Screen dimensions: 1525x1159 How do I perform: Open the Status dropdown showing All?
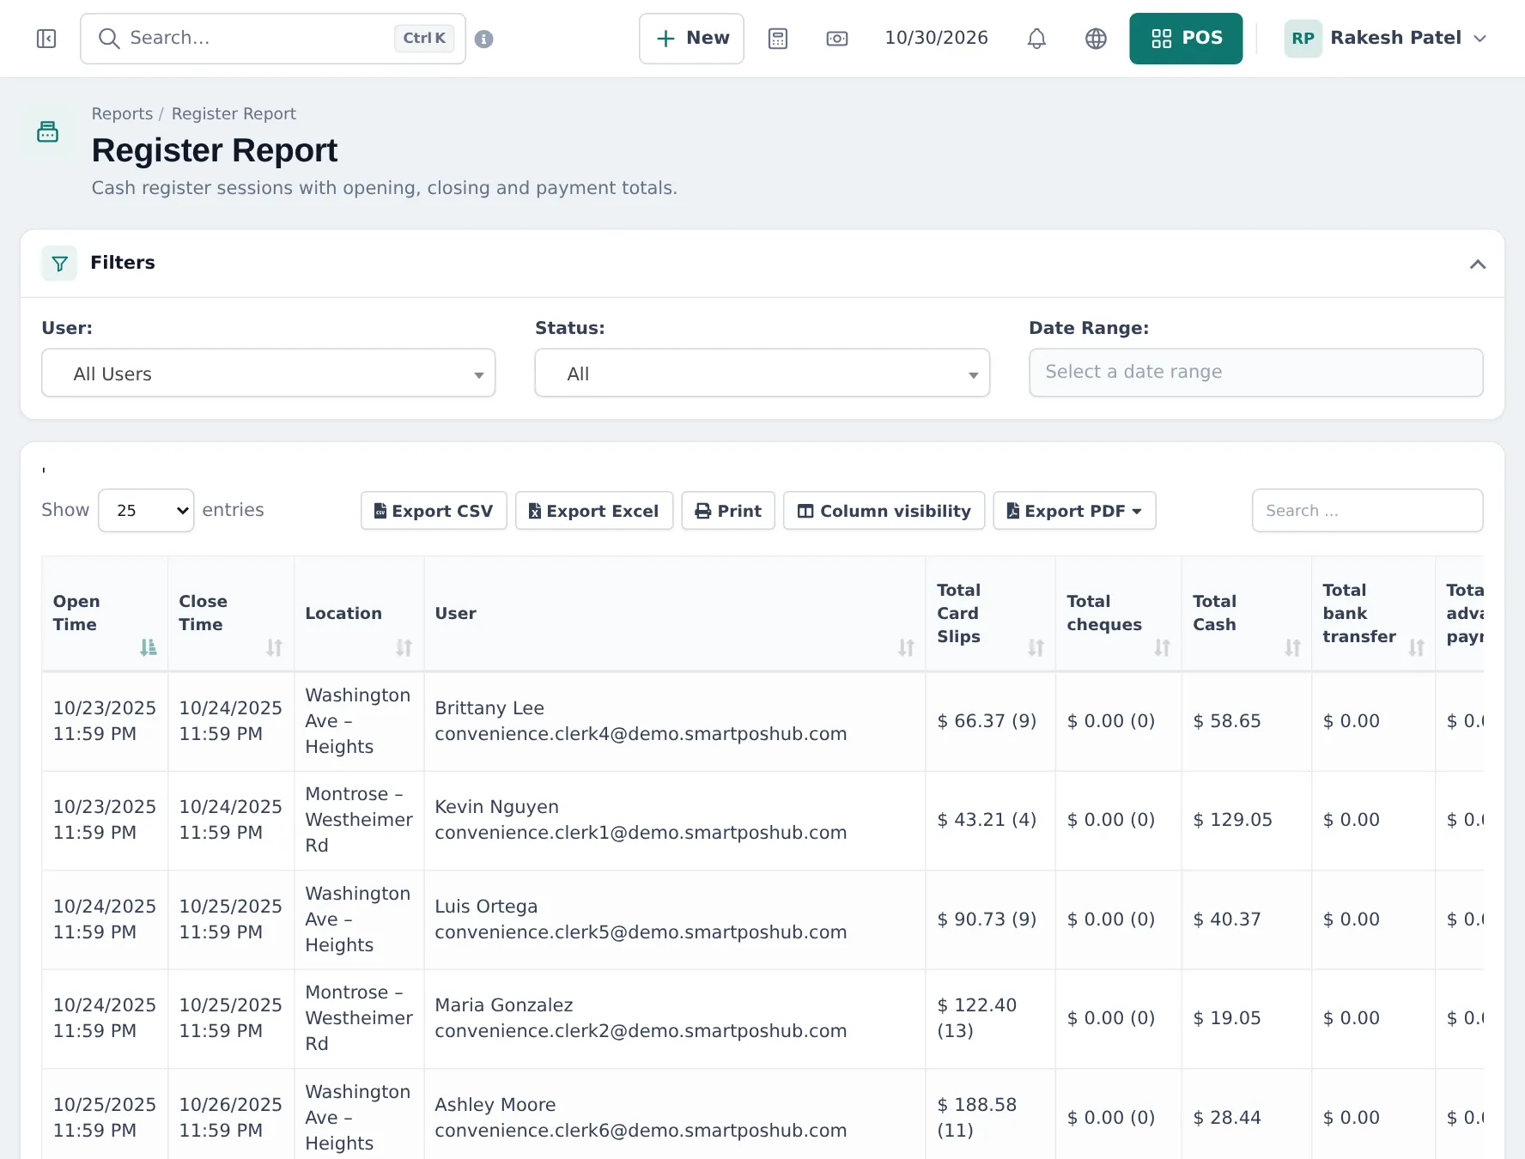(x=762, y=373)
